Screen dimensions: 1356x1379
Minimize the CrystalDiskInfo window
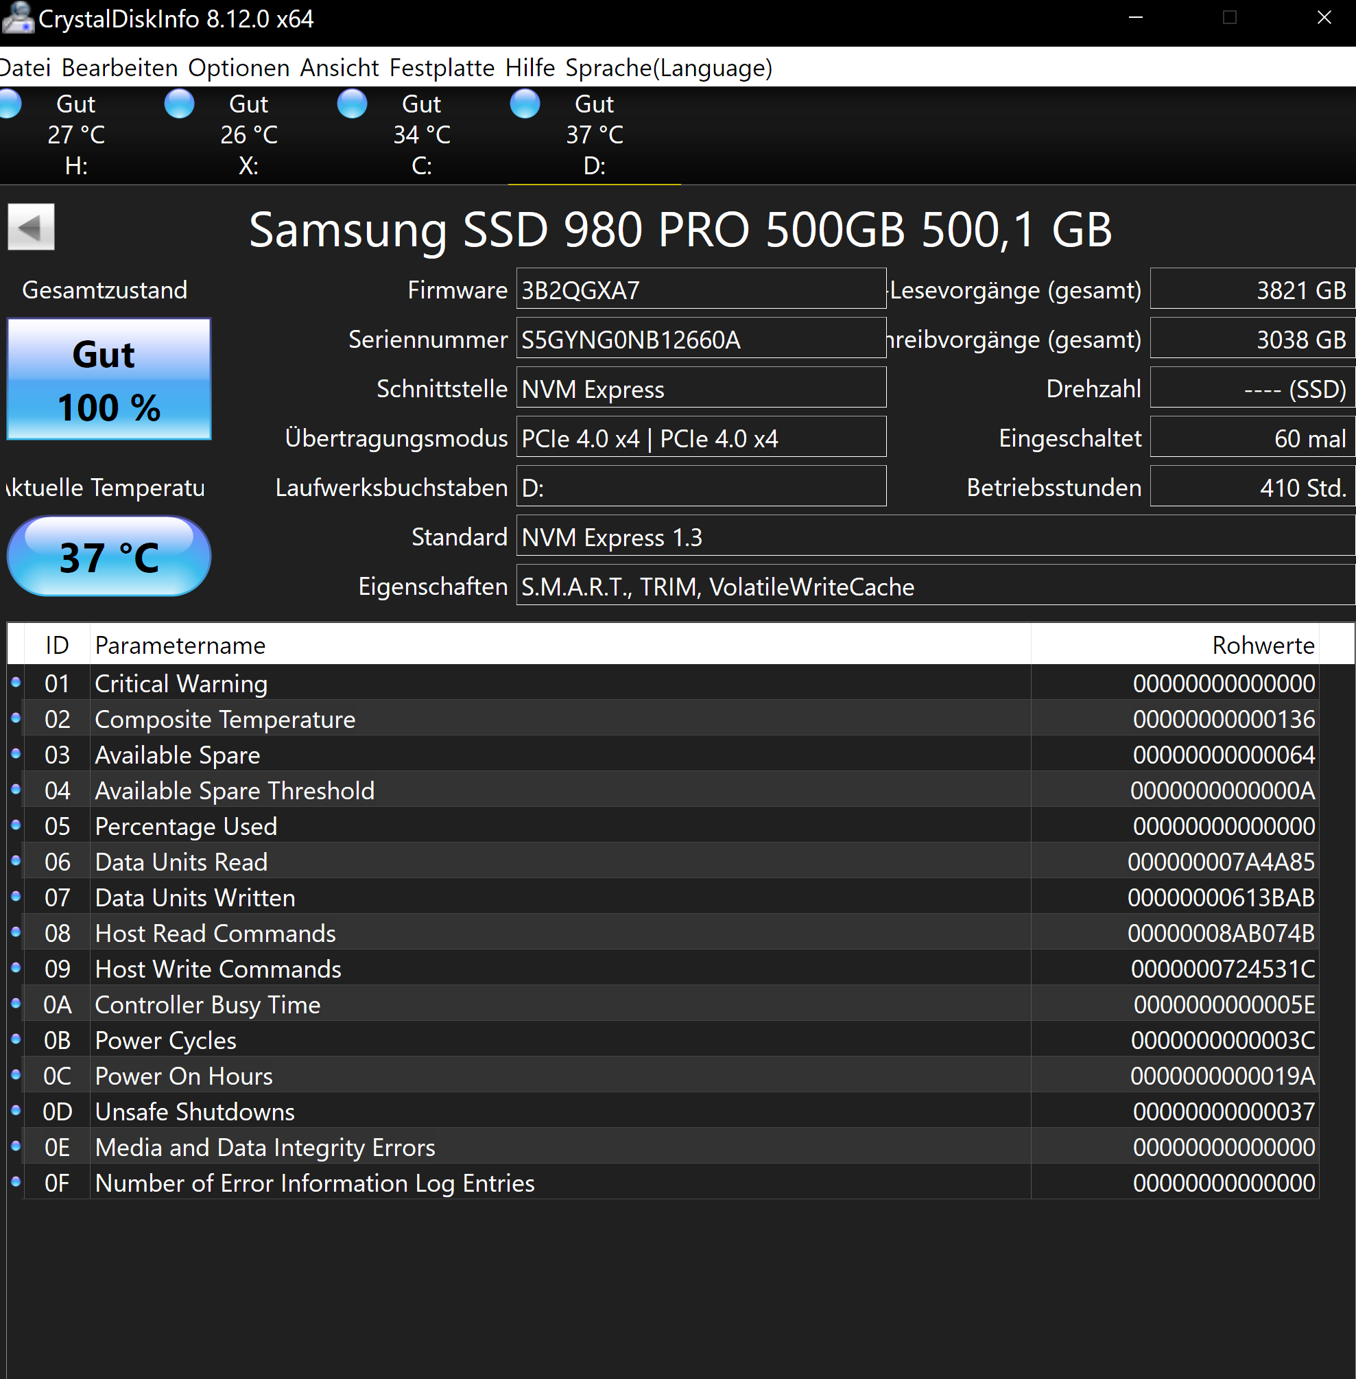1136,18
